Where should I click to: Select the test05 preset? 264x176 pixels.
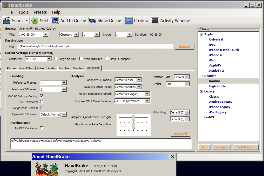(x=209, y=117)
